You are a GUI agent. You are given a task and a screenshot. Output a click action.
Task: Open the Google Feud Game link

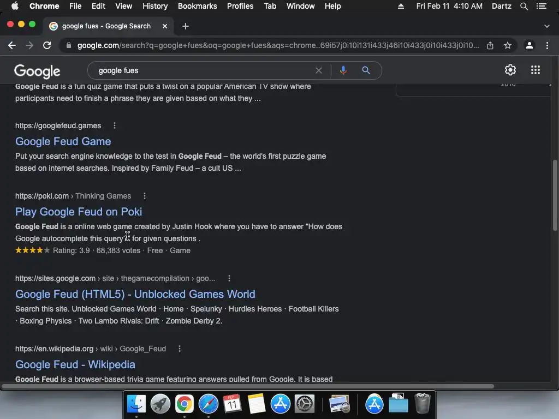63,141
